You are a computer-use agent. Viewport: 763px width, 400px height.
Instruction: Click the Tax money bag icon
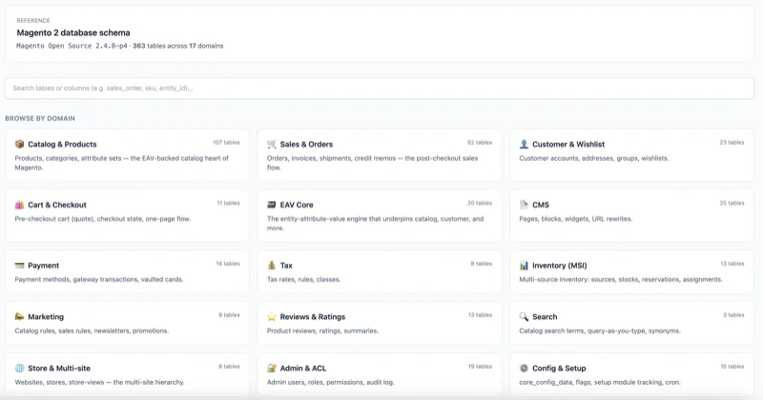tap(272, 266)
